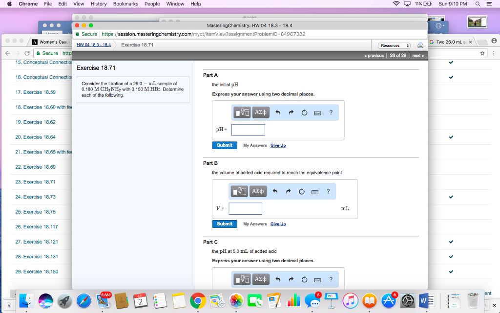500x313 pixels.
Task: Open the People menu
Action: [x=152, y=4]
